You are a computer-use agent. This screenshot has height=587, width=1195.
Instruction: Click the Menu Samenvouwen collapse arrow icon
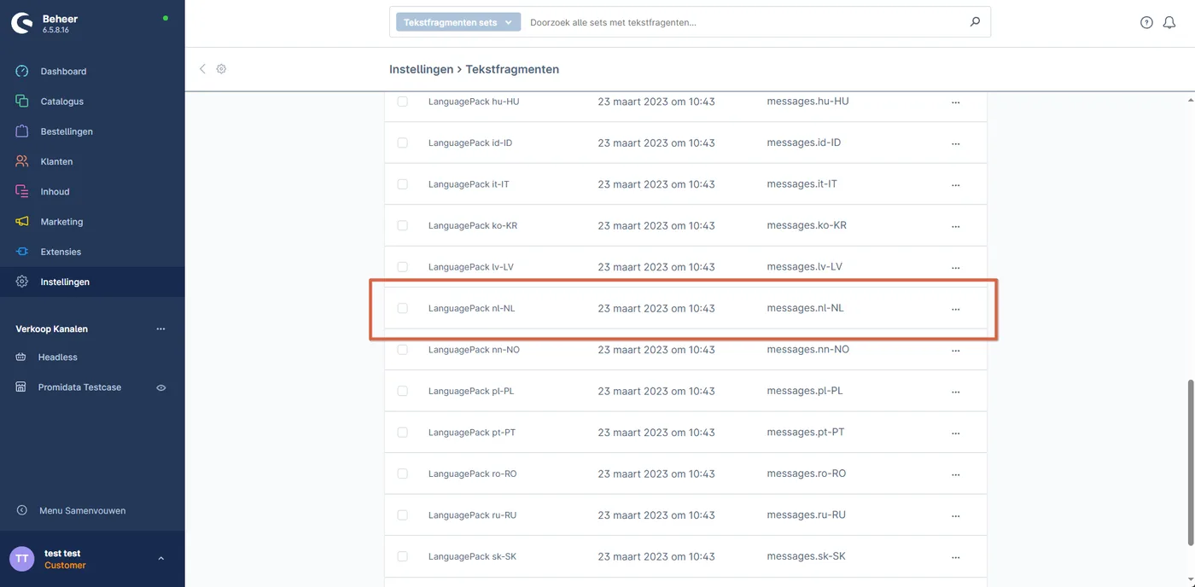(x=22, y=511)
